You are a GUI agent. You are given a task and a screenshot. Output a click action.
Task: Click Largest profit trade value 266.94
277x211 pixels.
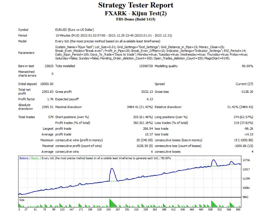[148, 129]
